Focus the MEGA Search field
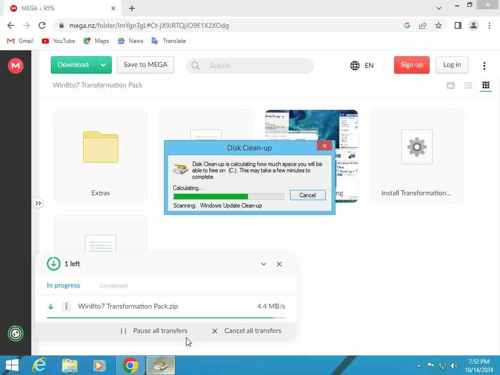500x375 pixels. pos(250,65)
